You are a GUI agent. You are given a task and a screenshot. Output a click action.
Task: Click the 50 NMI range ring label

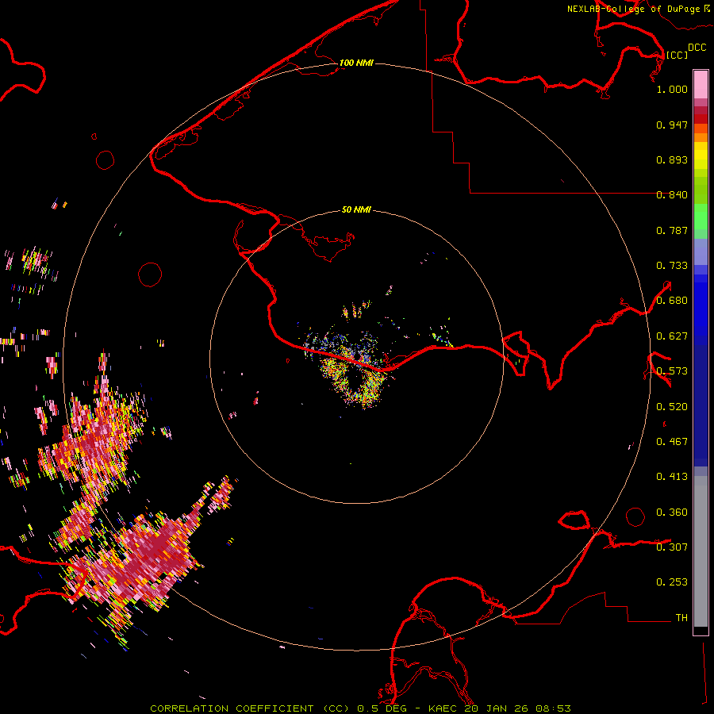[x=356, y=209]
